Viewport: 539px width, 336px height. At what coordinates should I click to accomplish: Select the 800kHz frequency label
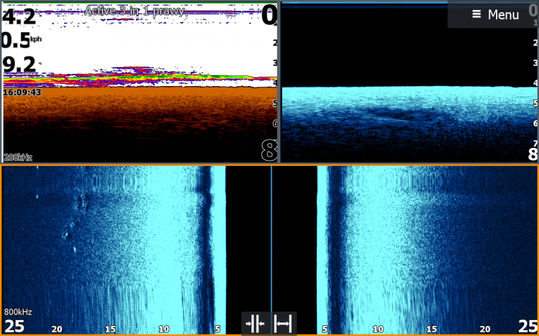[18, 312]
